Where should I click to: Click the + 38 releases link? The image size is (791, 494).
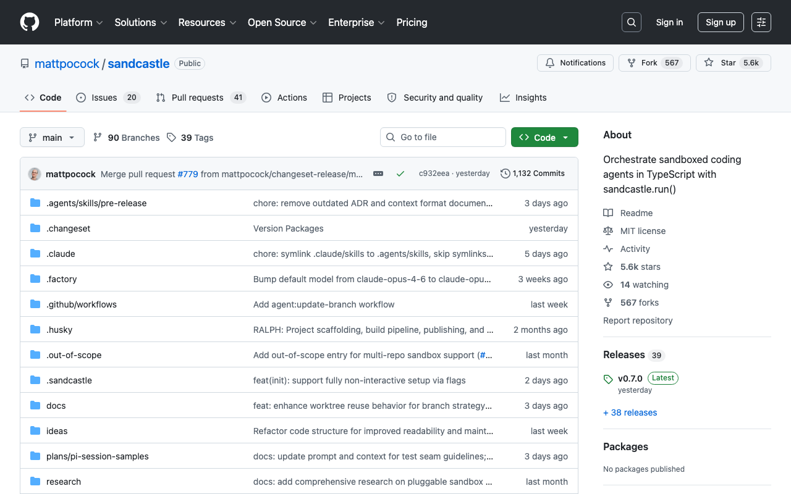[630, 412]
